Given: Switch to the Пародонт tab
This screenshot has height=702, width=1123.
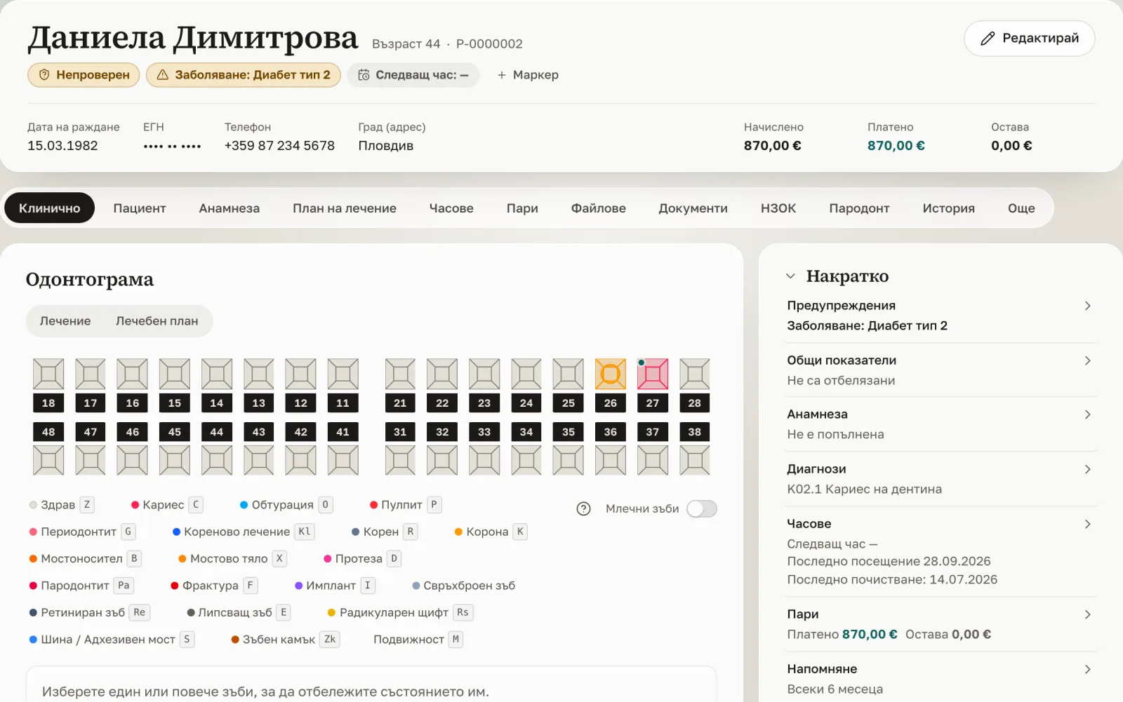Looking at the screenshot, I should tap(859, 208).
